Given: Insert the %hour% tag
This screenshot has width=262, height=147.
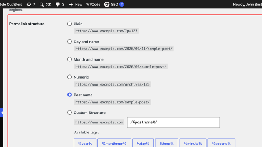Looking at the screenshot, I should [166, 143].
